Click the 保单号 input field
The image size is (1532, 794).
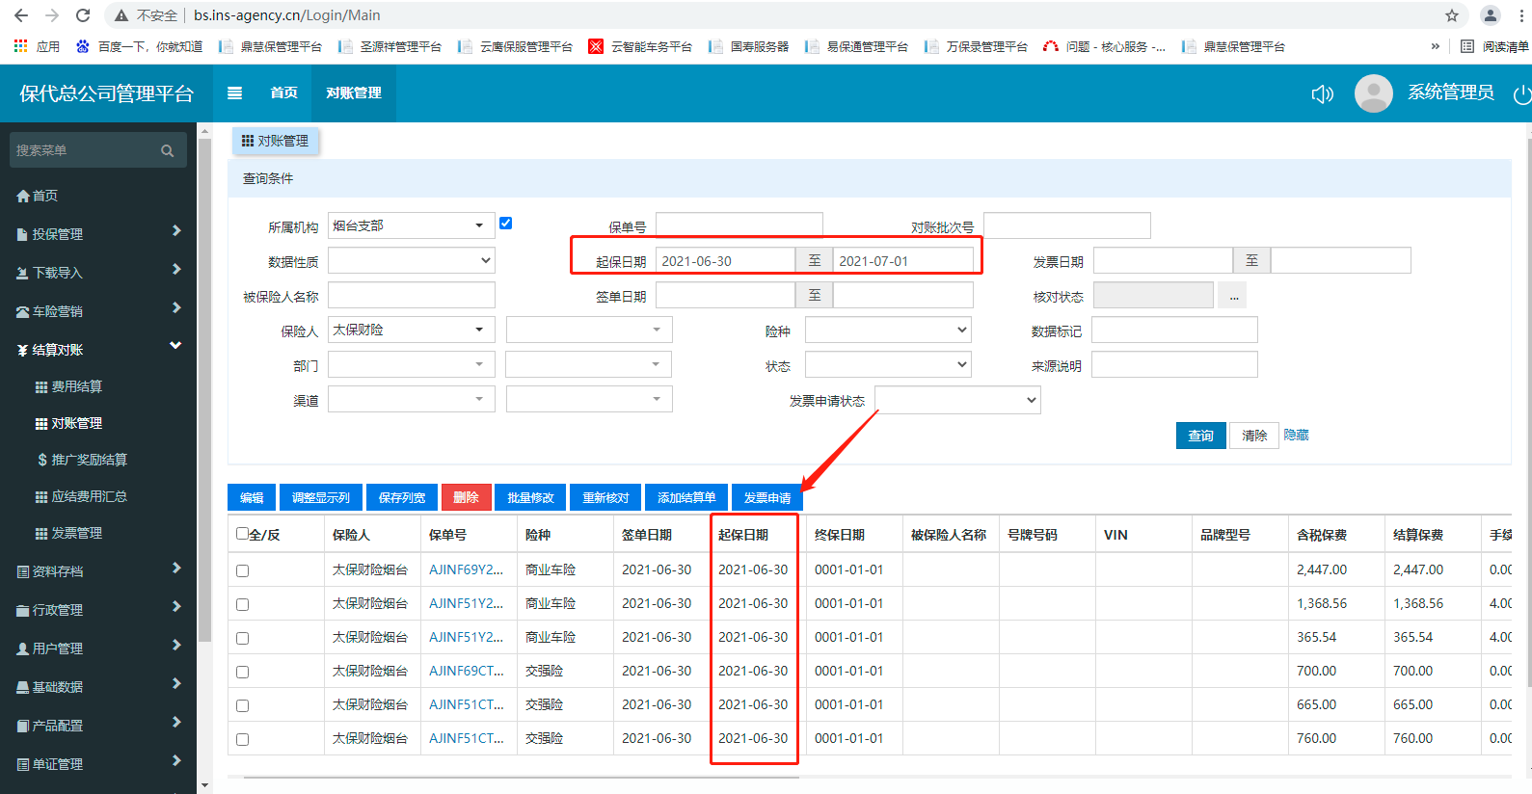click(x=739, y=225)
